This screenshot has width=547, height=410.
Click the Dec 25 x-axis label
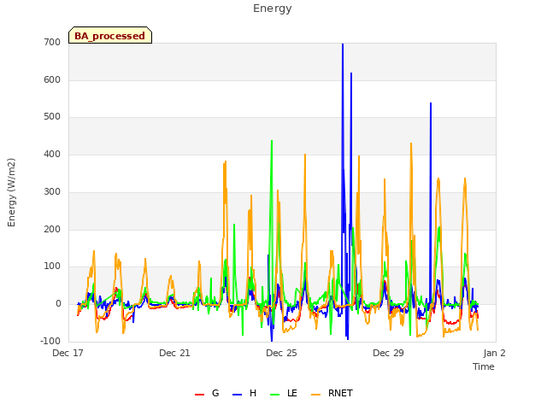click(x=281, y=353)
